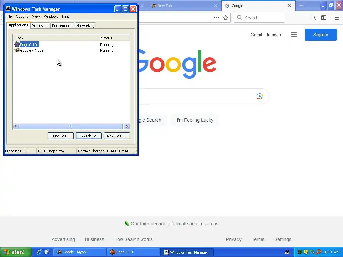This screenshot has height=257, width=343.
Task: Open a new browser tab with plus button
Action: coord(301,6)
